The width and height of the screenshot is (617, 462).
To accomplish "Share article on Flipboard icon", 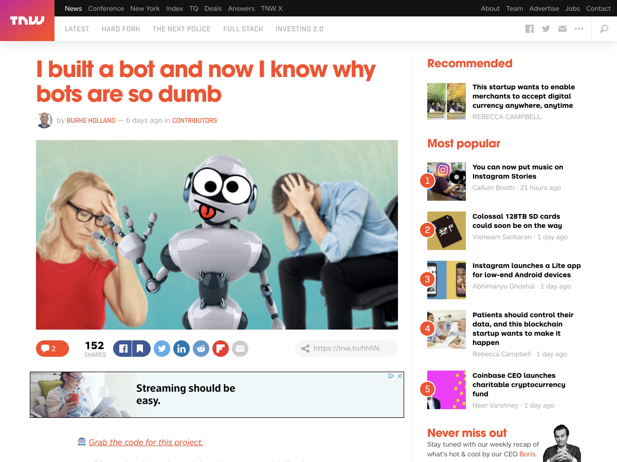I will click(x=221, y=349).
